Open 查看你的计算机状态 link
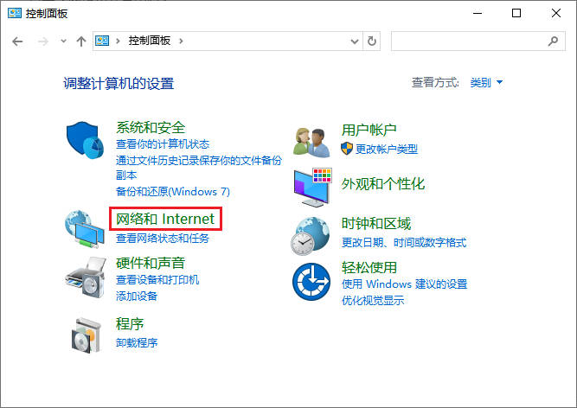The image size is (577, 408). [x=163, y=144]
